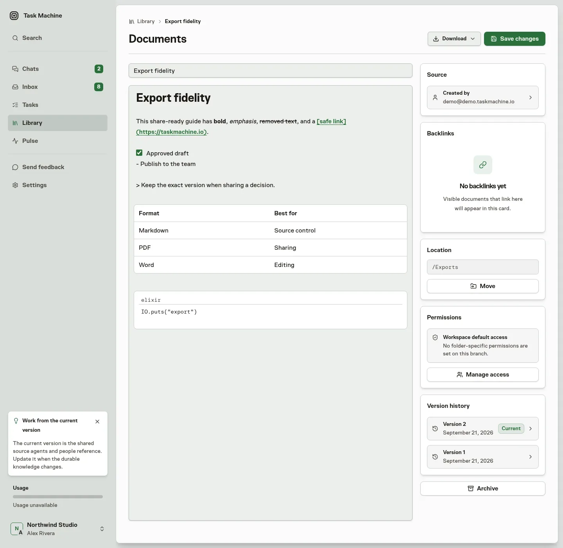
Task: Click the IO.puts("export") code line
Action: pyautogui.click(x=169, y=312)
